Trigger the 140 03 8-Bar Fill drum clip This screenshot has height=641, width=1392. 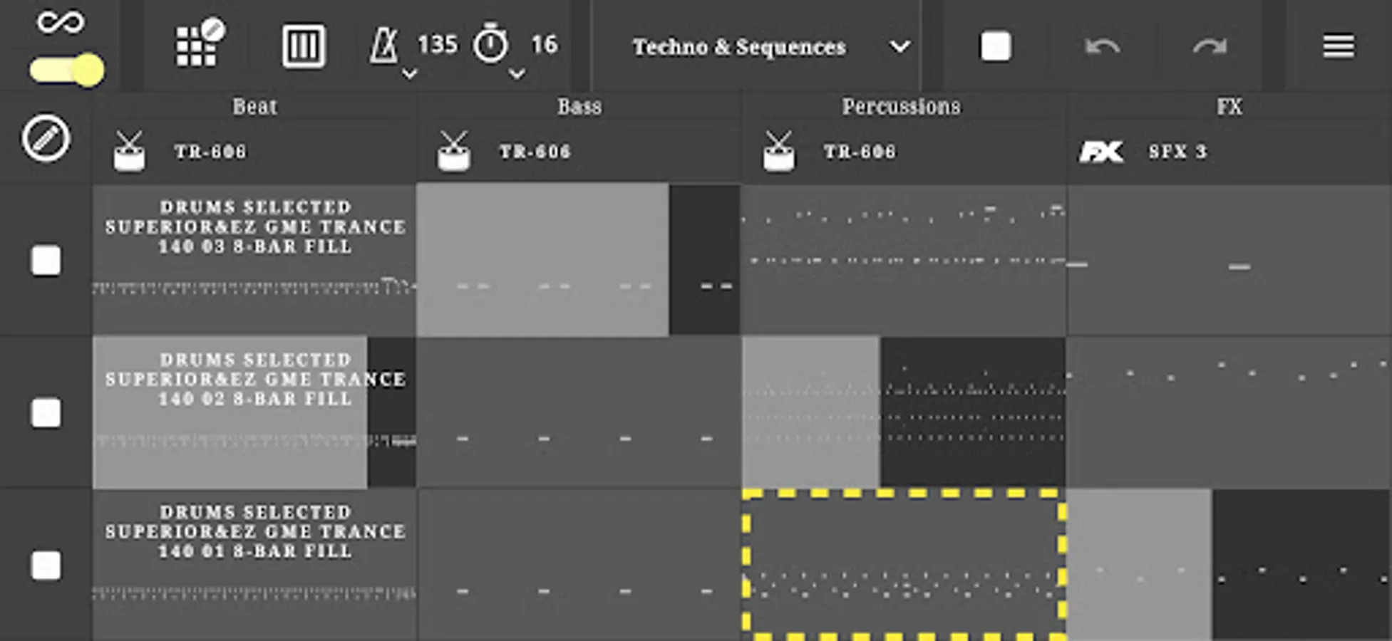pyautogui.click(x=254, y=260)
